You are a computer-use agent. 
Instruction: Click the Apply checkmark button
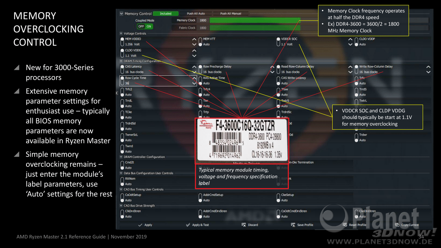tap(145, 225)
